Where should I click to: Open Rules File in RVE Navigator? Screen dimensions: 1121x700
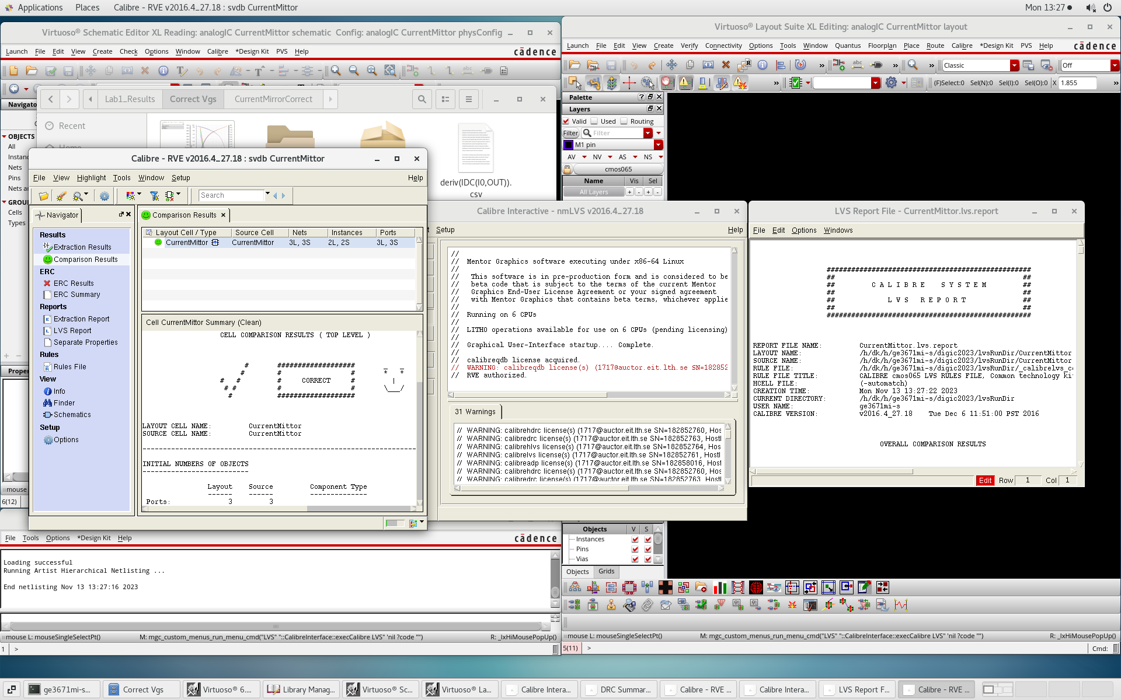(69, 367)
